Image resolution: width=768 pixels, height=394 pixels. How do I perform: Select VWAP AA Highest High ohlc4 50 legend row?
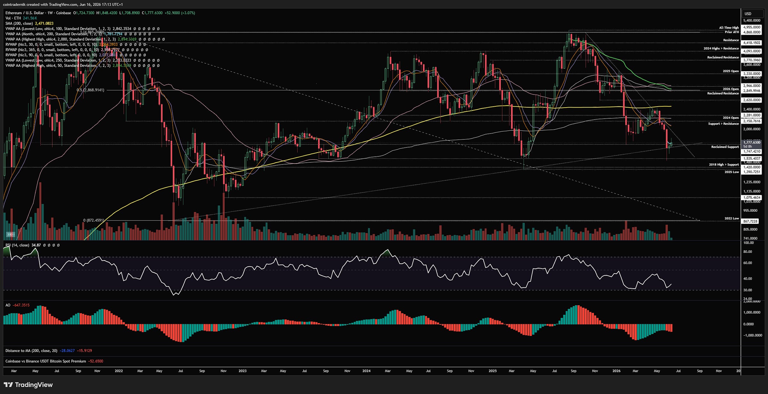[83, 65]
